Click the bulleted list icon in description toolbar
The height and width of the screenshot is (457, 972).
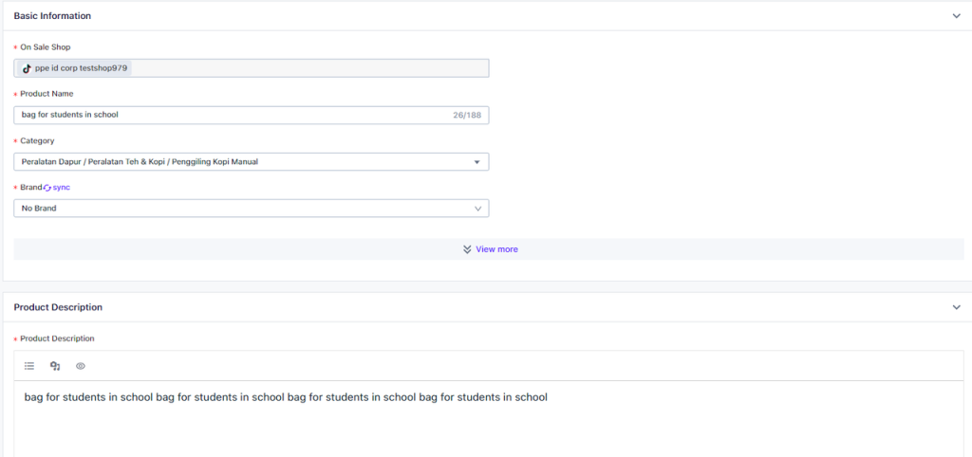(29, 366)
